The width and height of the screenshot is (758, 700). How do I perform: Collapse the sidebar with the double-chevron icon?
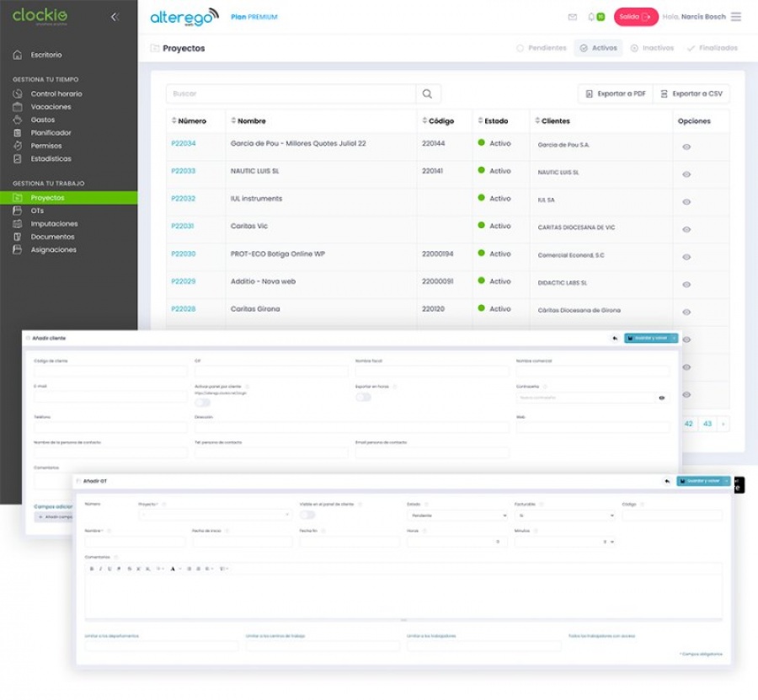115,17
